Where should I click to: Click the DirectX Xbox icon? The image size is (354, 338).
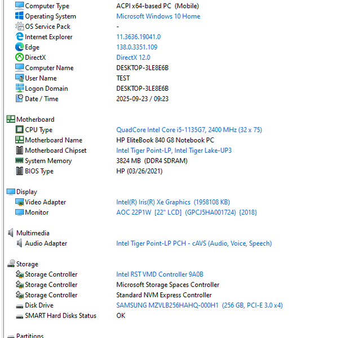pyautogui.click(x=19, y=57)
